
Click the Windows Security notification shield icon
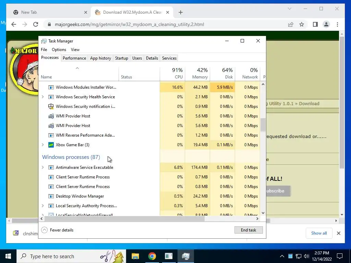pyautogui.click(x=51, y=107)
